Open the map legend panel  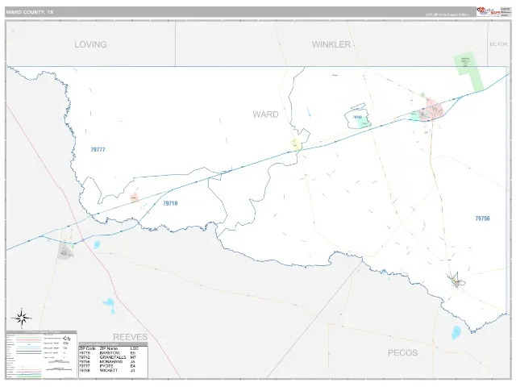[41, 355]
